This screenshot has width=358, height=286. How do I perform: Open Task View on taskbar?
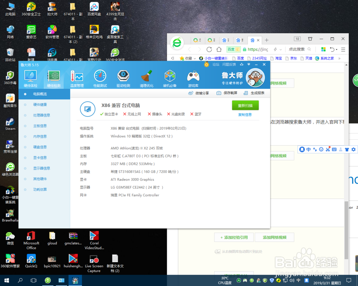coord(34,280)
